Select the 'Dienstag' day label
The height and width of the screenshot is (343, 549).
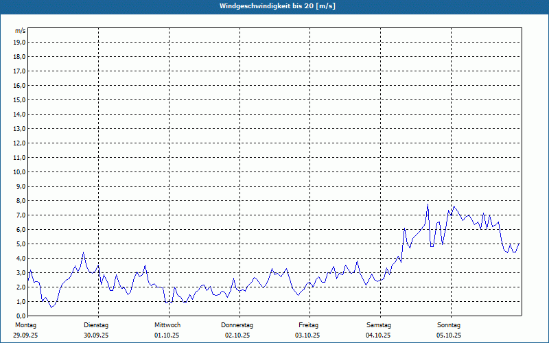pos(96,324)
